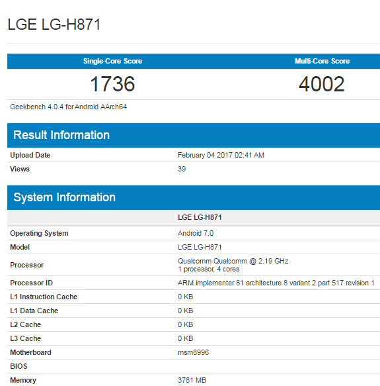Click the Memory label
Image resolution: width=380 pixels, height=386 pixels.
(x=23, y=380)
